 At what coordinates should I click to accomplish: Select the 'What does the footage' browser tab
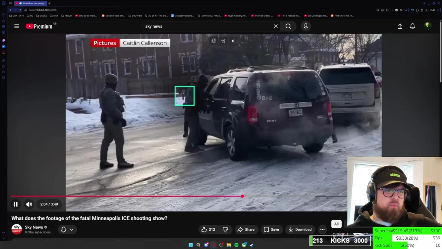(30, 3)
